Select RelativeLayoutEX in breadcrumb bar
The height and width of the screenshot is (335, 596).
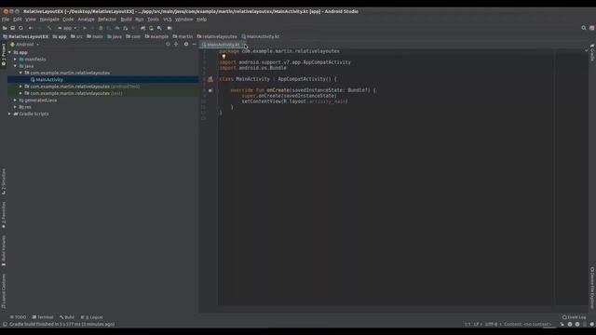point(26,37)
